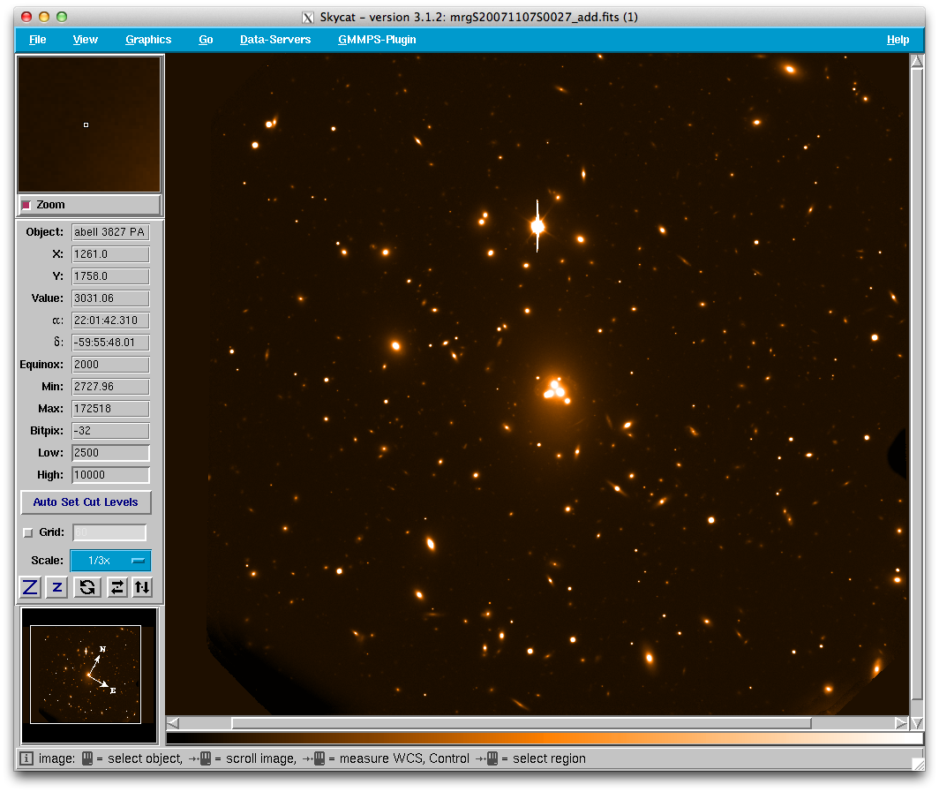Open the Graphics menu

148,40
